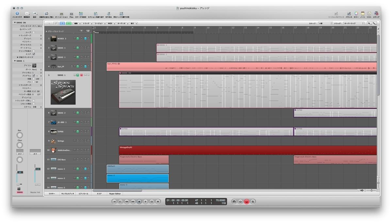
Task: Click the play button in transport
Action: (145, 202)
